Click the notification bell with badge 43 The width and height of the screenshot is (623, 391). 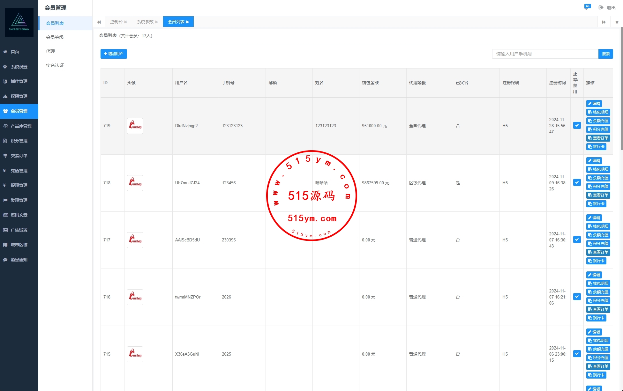[587, 7]
